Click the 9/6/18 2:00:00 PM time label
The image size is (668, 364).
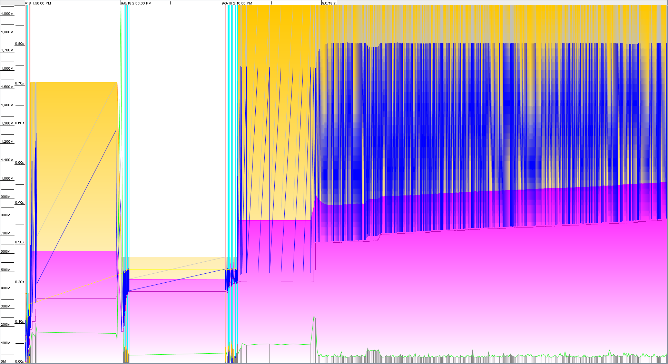pos(136,3)
